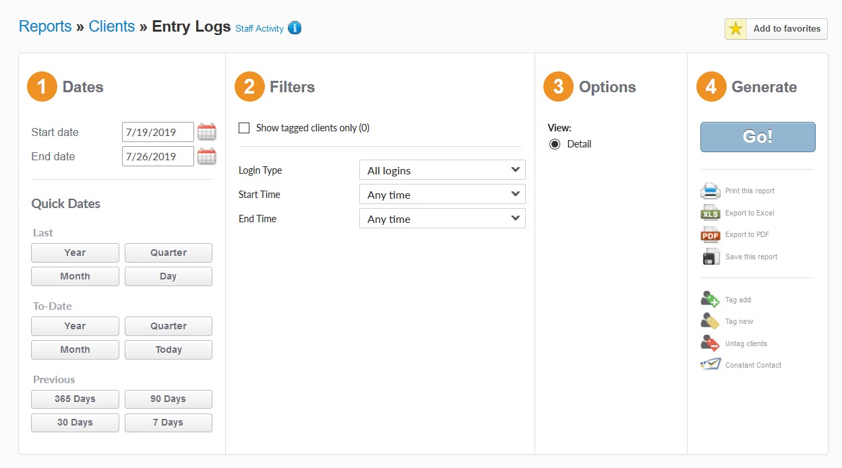
Task: Click the Tag add icon
Action: pos(711,300)
